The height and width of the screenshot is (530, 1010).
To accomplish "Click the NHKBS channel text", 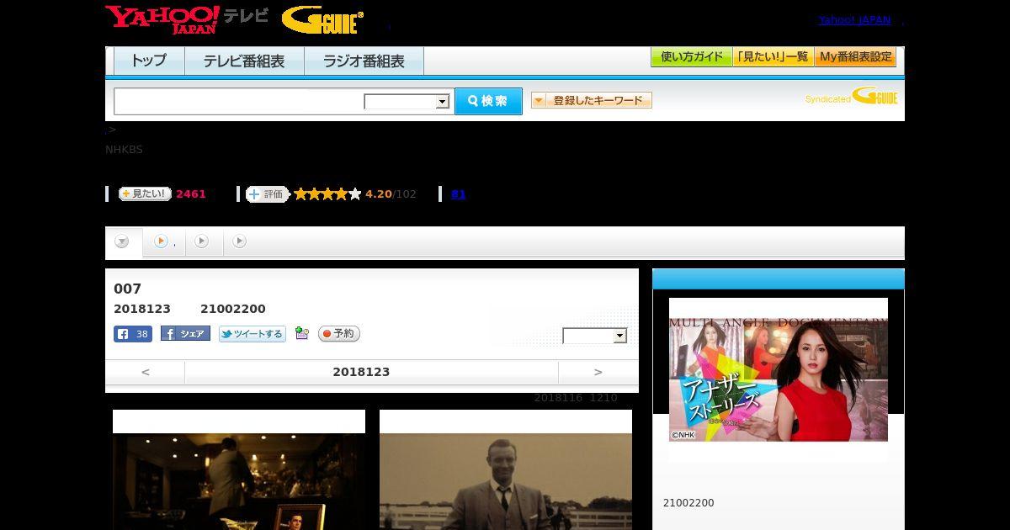I will point(124,150).
